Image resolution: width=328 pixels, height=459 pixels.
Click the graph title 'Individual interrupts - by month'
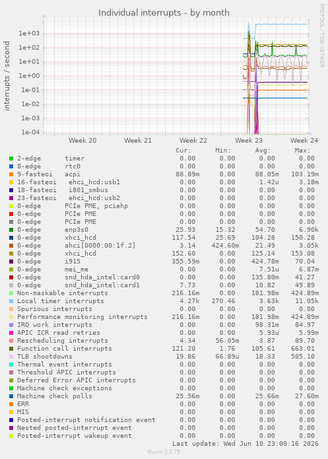pyautogui.click(x=164, y=13)
